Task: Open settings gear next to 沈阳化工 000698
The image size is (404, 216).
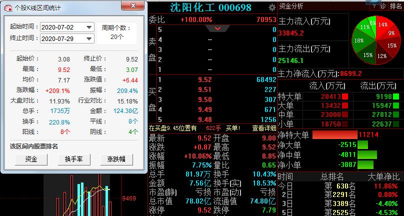Action: coord(272,7)
